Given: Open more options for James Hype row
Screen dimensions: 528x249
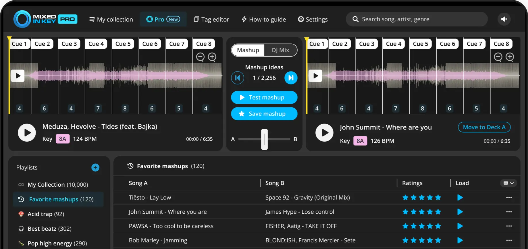Looking at the screenshot, I should (x=509, y=212).
